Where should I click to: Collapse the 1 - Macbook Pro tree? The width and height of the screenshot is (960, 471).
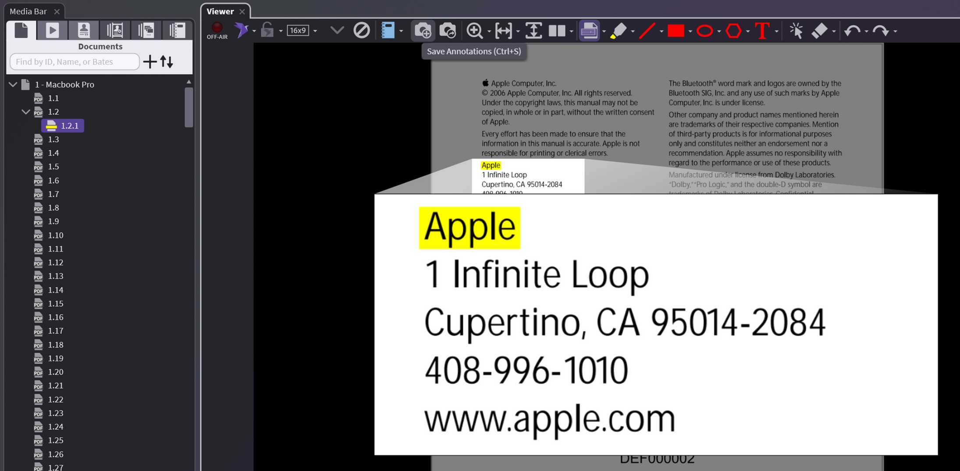point(13,85)
